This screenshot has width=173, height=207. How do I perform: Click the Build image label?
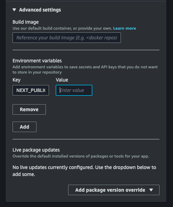[x=25, y=22]
